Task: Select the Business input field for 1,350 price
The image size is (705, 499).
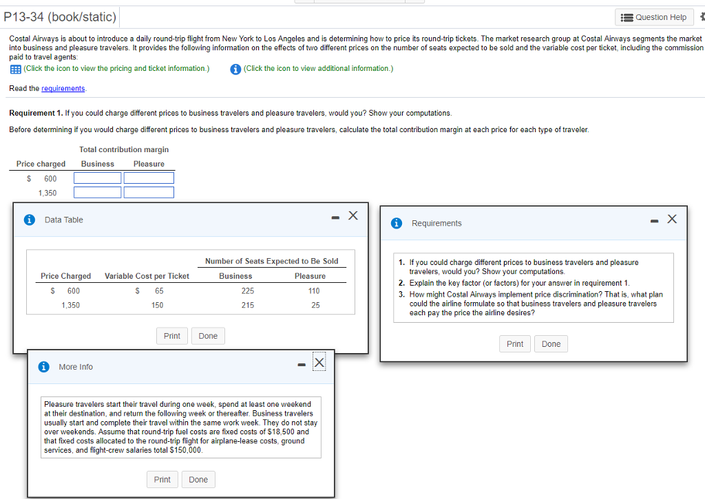Action: 98,193
